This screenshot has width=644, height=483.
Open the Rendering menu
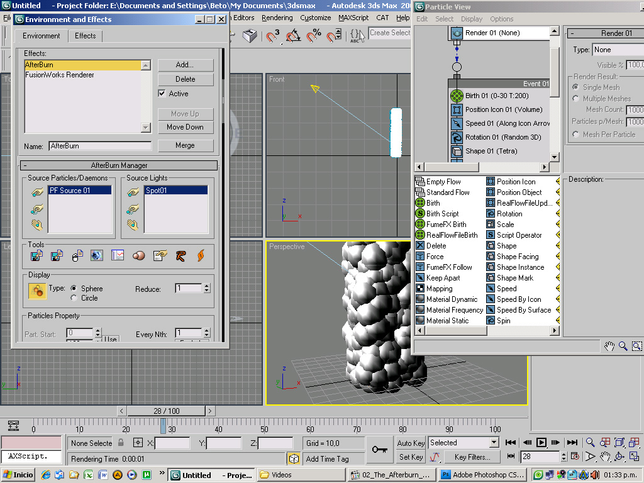277,18
